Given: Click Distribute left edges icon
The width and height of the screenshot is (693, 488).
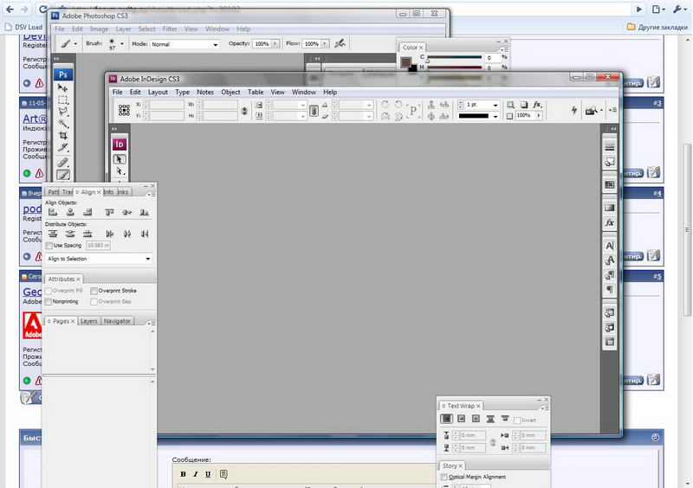Looking at the screenshot, I should pyautogui.click(x=110, y=234).
